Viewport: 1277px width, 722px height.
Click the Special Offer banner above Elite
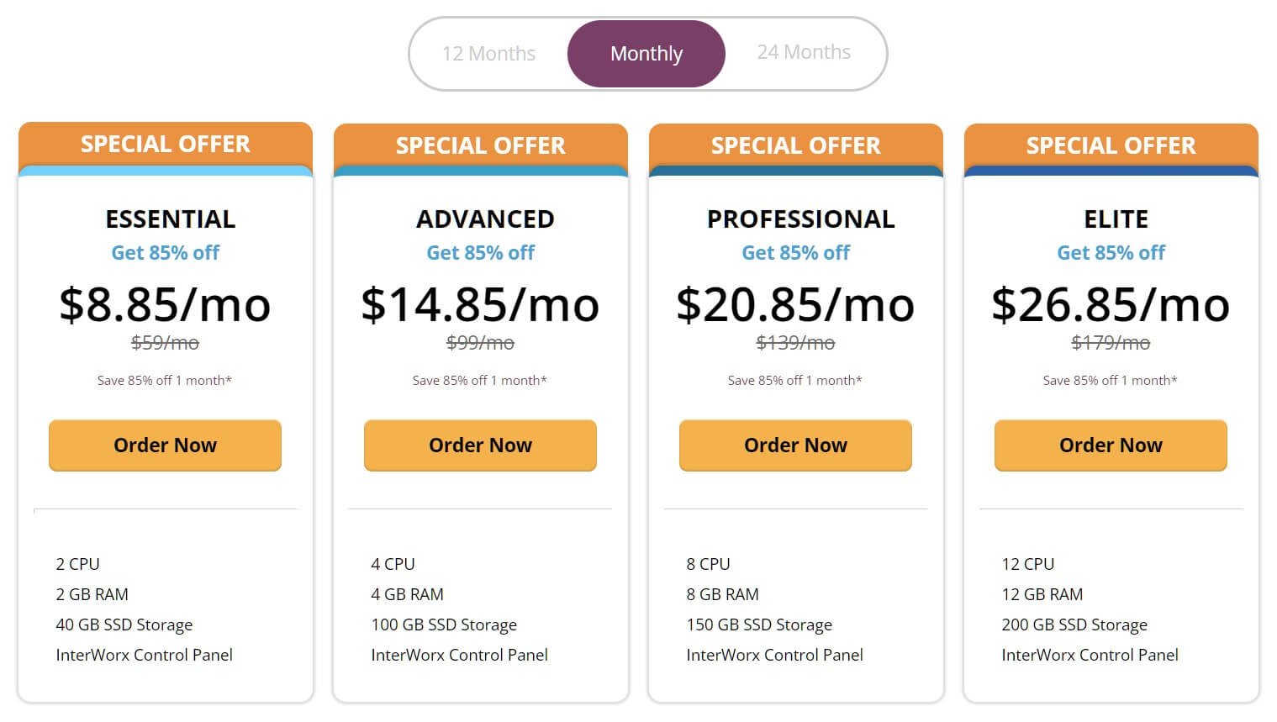coord(1111,145)
